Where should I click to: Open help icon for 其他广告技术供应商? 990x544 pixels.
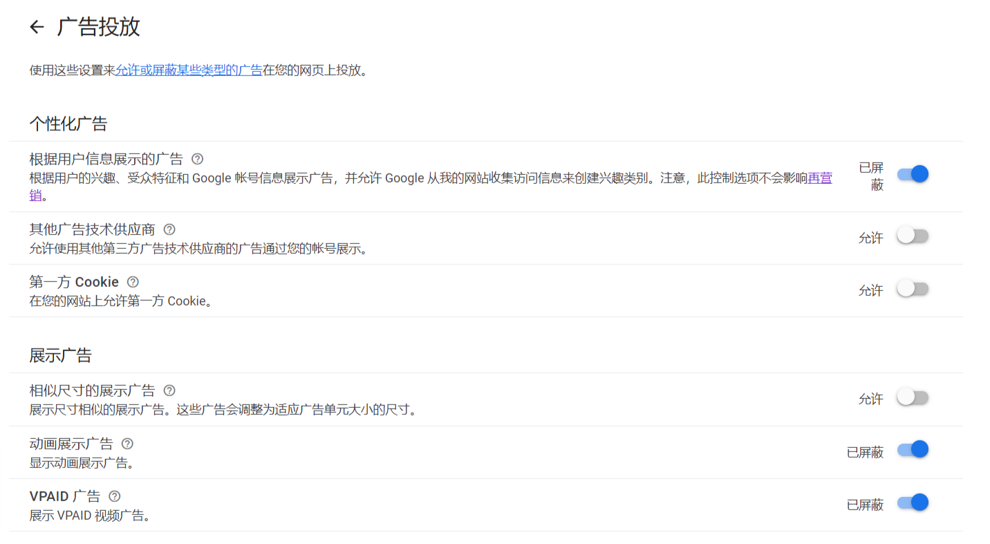[x=169, y=229]
